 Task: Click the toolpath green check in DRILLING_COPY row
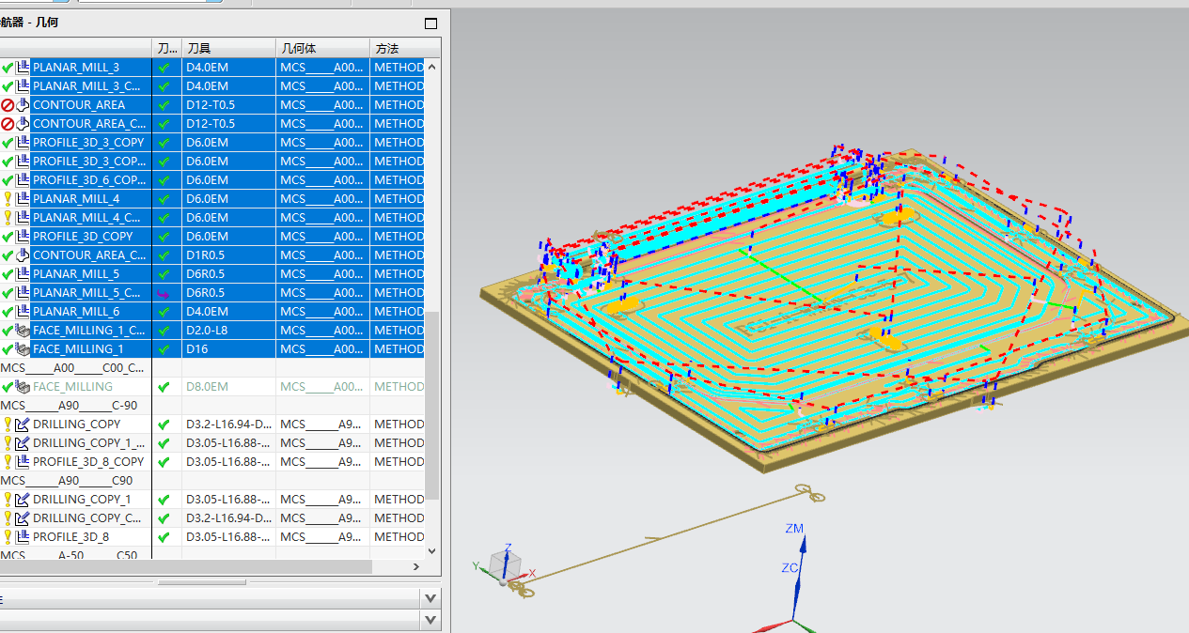tap(164, 425)
